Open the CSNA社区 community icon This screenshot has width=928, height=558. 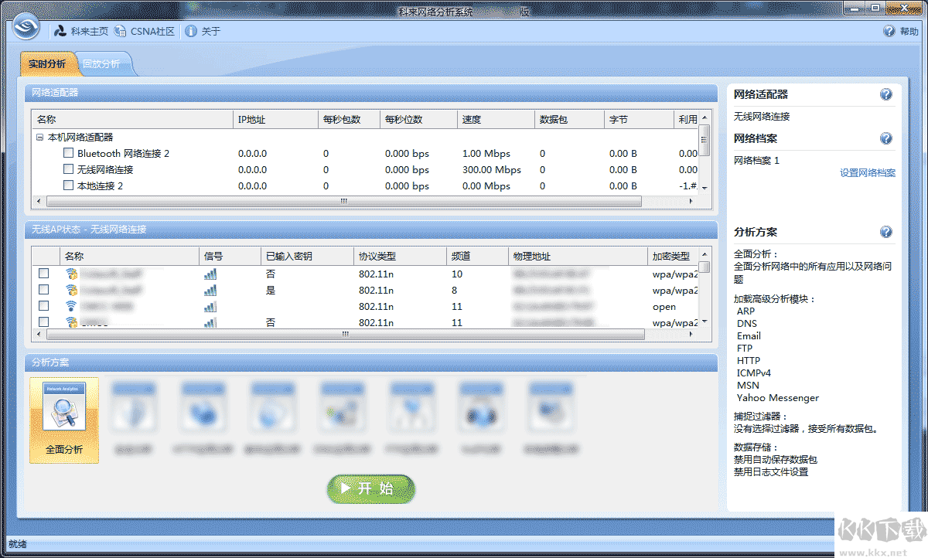click(x=120, y=32)
